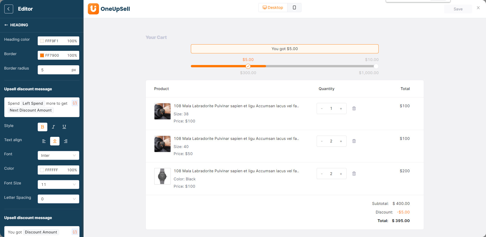The image size is (486, 237).
Task: Click product title of Size 38 item
Action: coord(236,106)
